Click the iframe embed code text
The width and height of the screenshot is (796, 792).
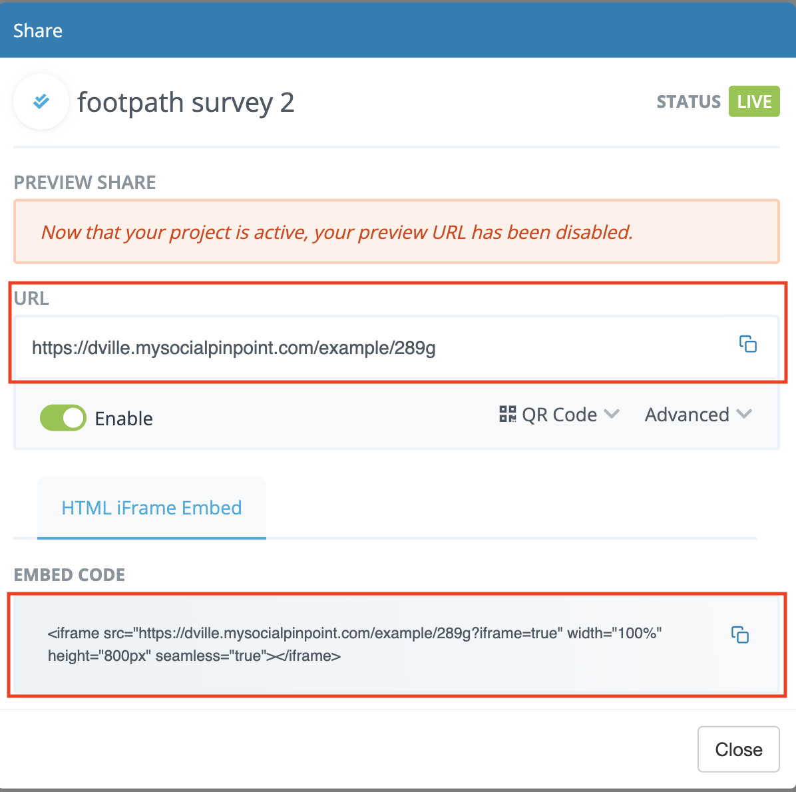pos(354,644)
